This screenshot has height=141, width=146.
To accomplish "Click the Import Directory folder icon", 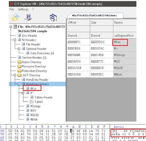I will click(x=19, y=62).
